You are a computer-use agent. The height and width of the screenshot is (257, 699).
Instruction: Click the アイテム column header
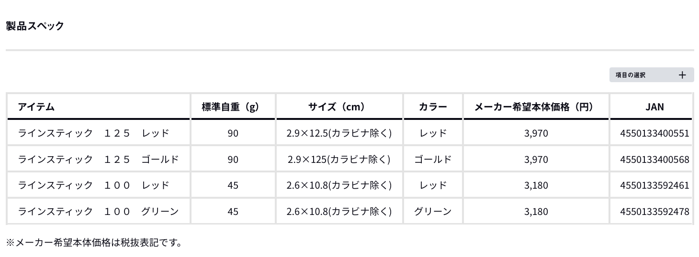click(x=36, y=107)
